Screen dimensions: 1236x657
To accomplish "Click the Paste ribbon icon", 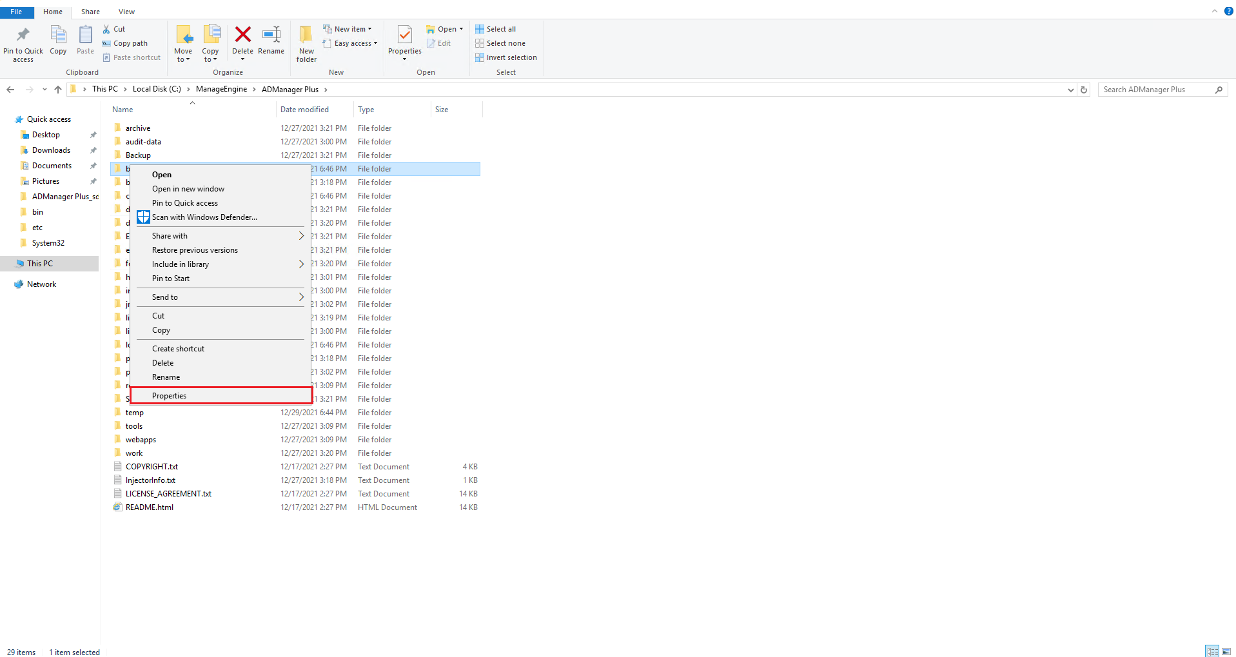I will (x=85, y=41).
